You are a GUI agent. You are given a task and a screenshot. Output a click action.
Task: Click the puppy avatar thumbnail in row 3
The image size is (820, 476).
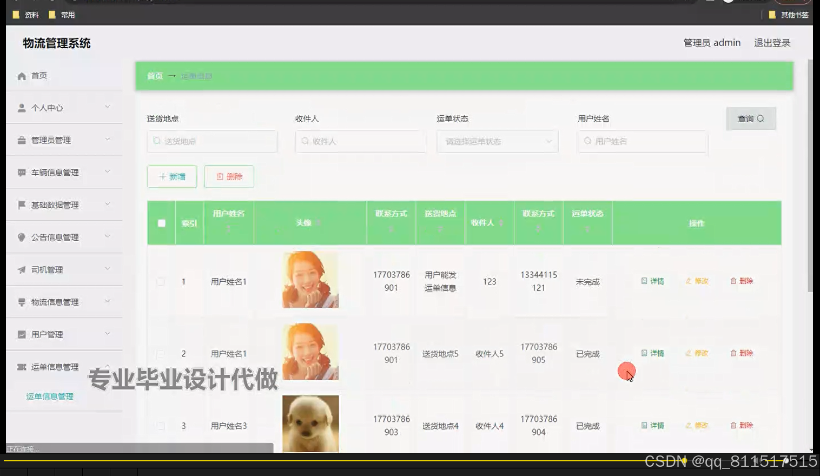310,425
